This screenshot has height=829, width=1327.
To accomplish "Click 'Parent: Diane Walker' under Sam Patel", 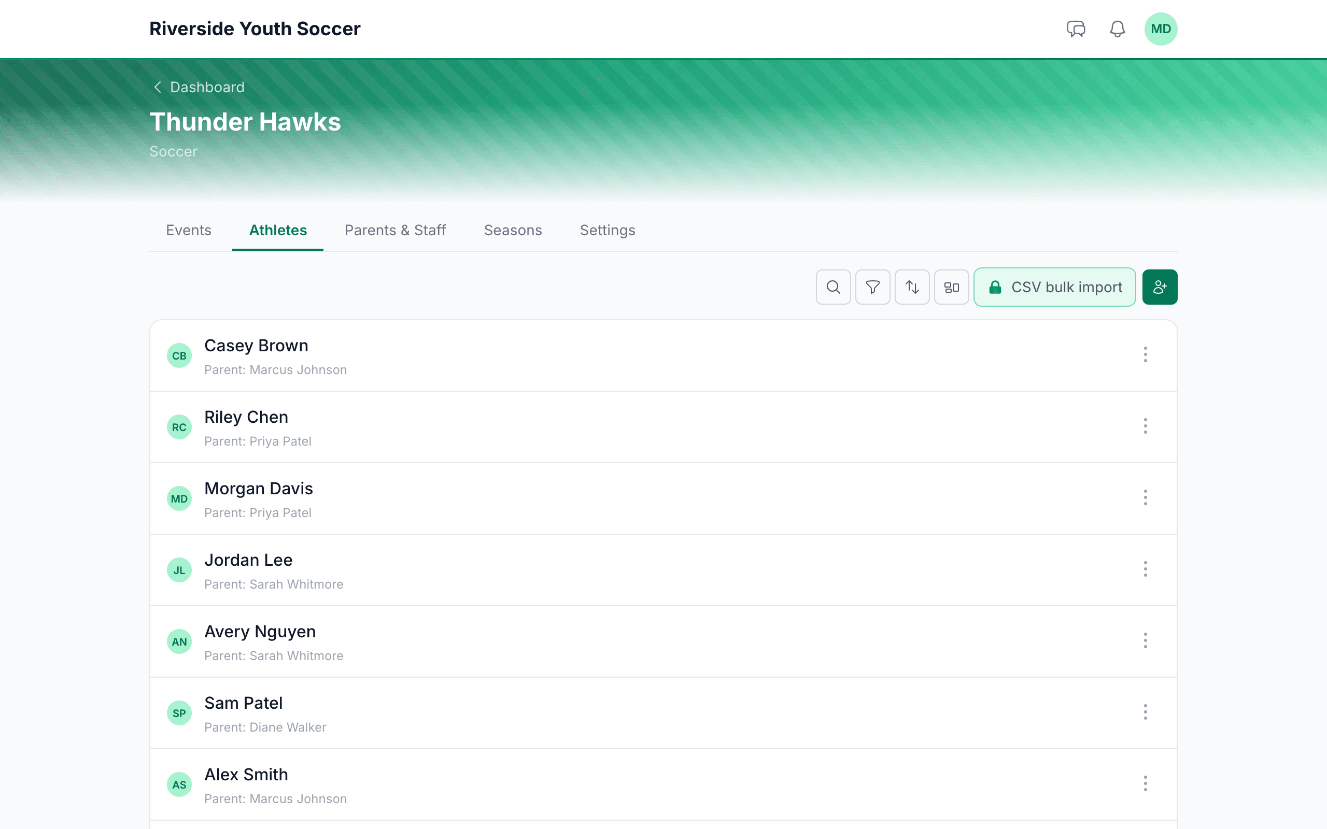I will [x=265, y=727].
